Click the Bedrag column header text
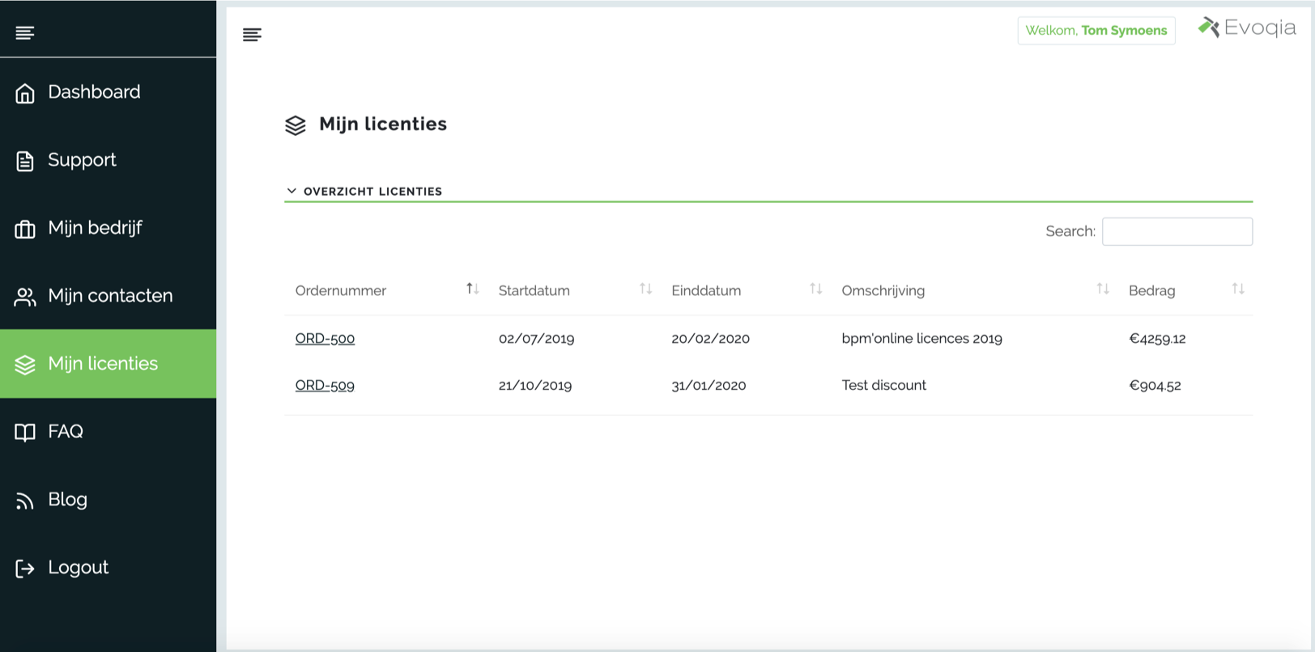1315x652 pixels. point(1152,290)
